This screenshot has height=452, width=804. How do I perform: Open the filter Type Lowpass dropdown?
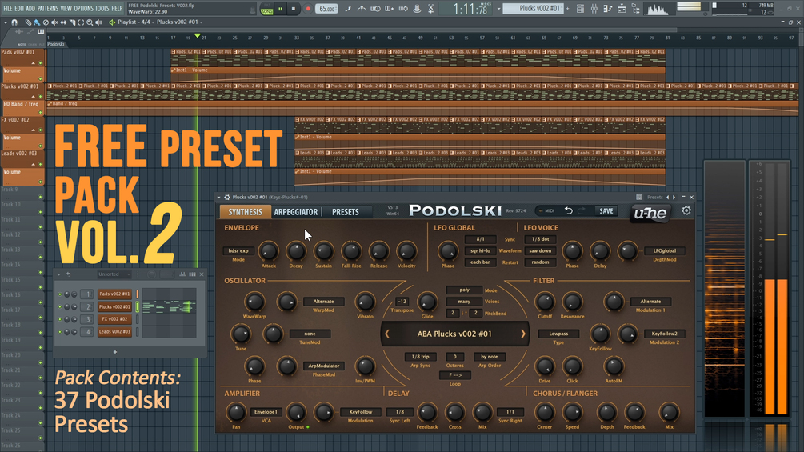558,334
